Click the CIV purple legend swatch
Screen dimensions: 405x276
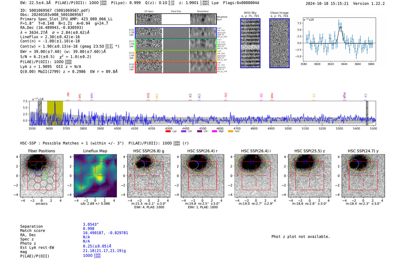[x=183, y=131]
